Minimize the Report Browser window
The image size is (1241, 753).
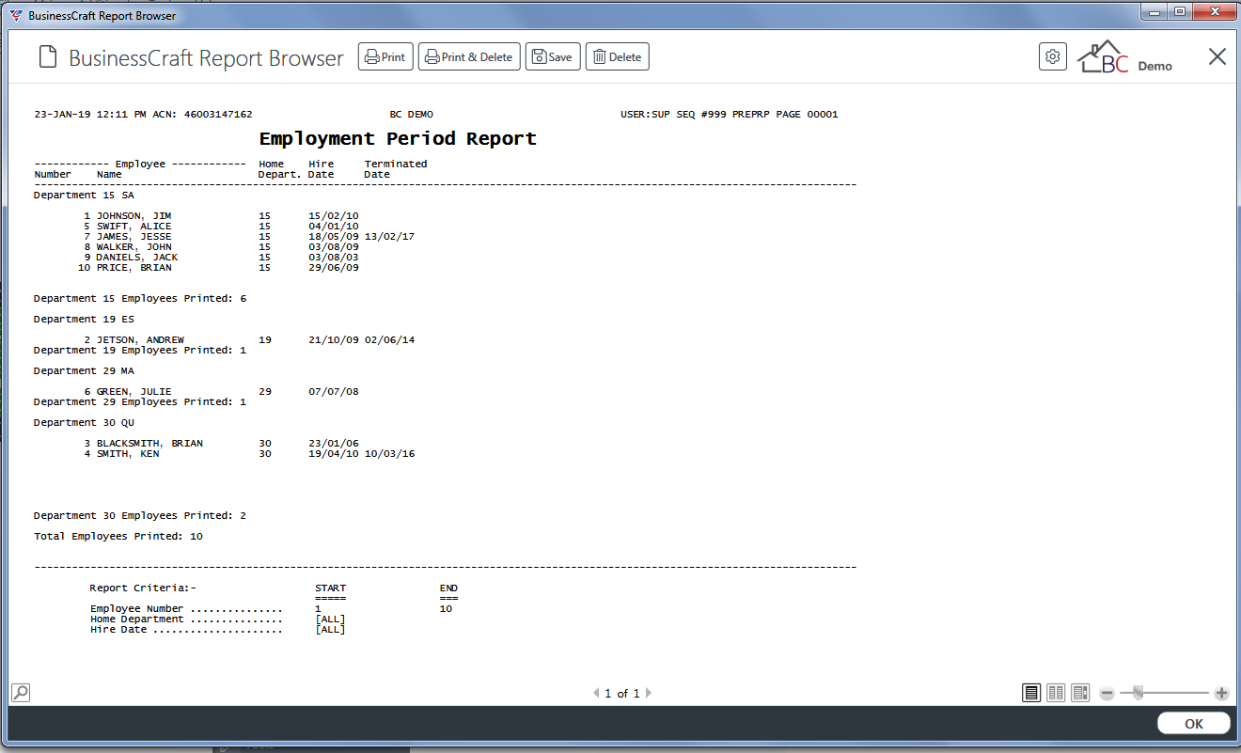pos(1155,12)
